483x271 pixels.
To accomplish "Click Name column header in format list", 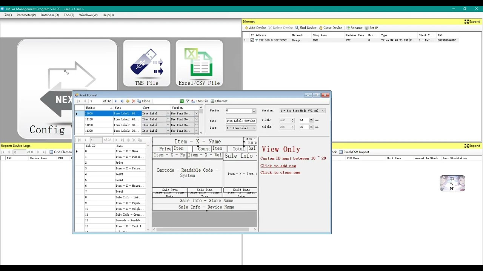I will 127,108.
